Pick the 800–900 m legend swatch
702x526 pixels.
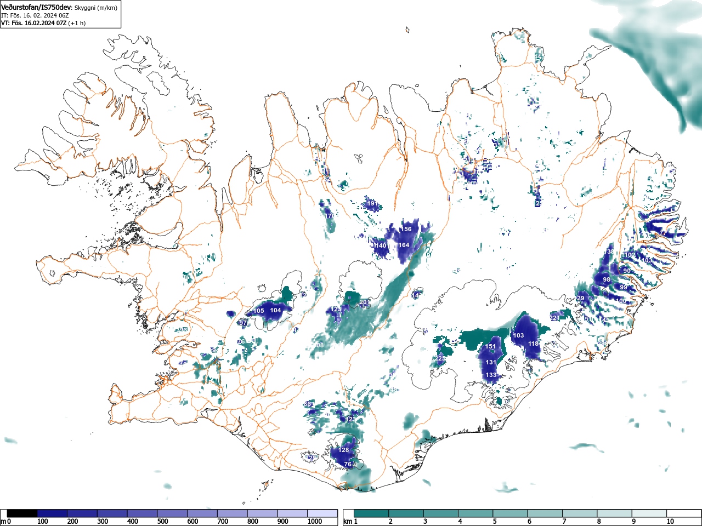click(x=262, y=513)
